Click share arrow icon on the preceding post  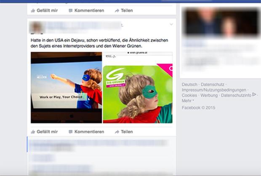pyautogui.click(x=117, y=11)
